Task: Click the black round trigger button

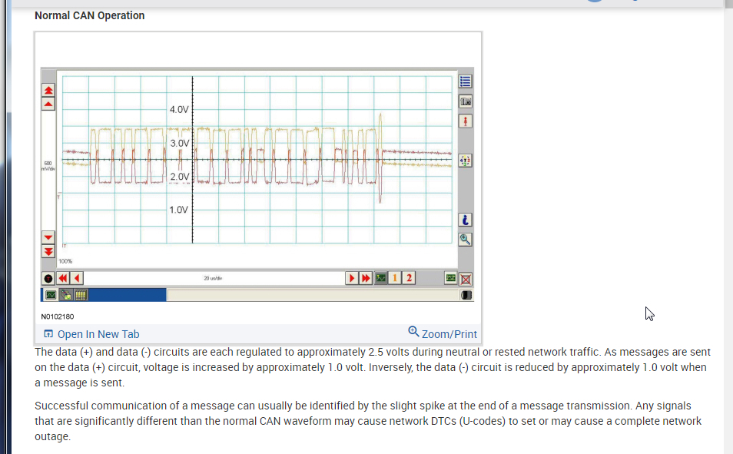Action: pyautogui.click(x=48, y=279)
